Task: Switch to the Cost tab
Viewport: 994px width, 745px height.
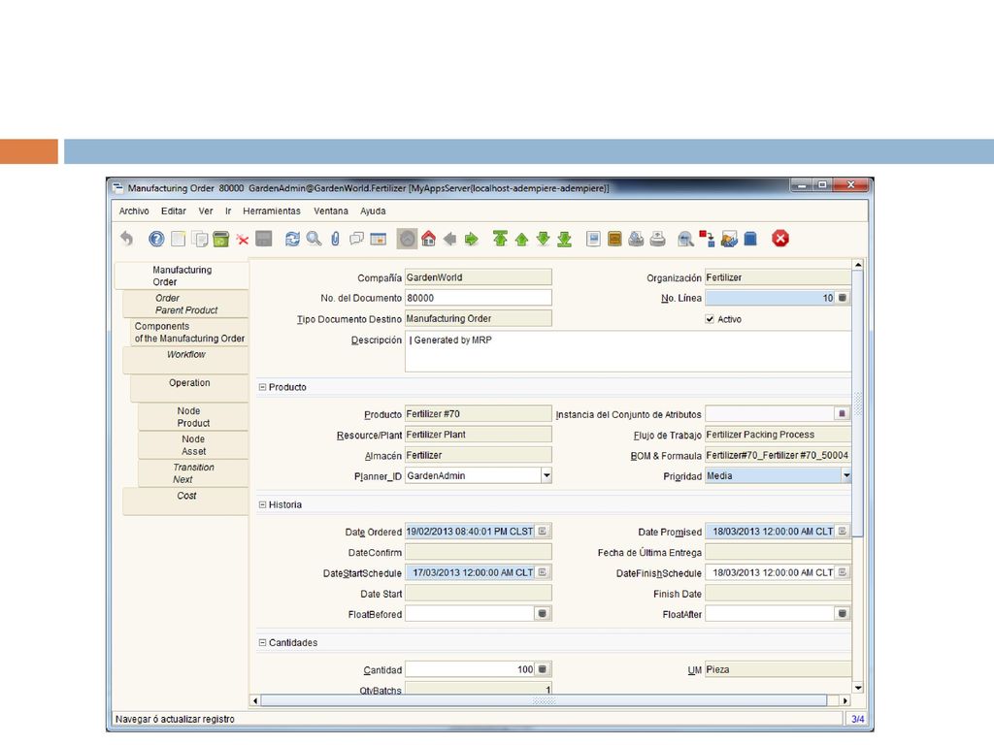Action: coord(185,502)
